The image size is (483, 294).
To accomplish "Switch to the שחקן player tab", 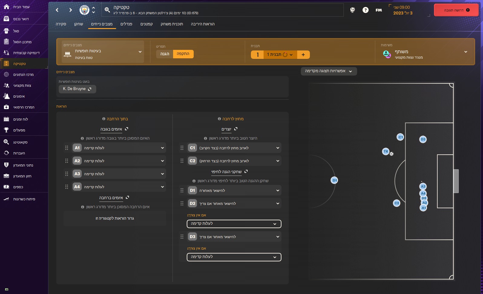I will click(x=79, y=24).
